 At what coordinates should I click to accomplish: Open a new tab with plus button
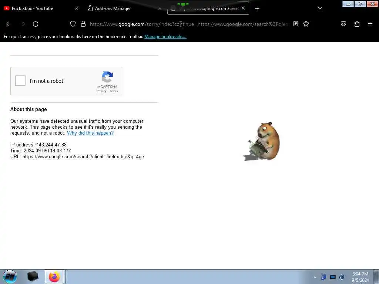[257, 9]
